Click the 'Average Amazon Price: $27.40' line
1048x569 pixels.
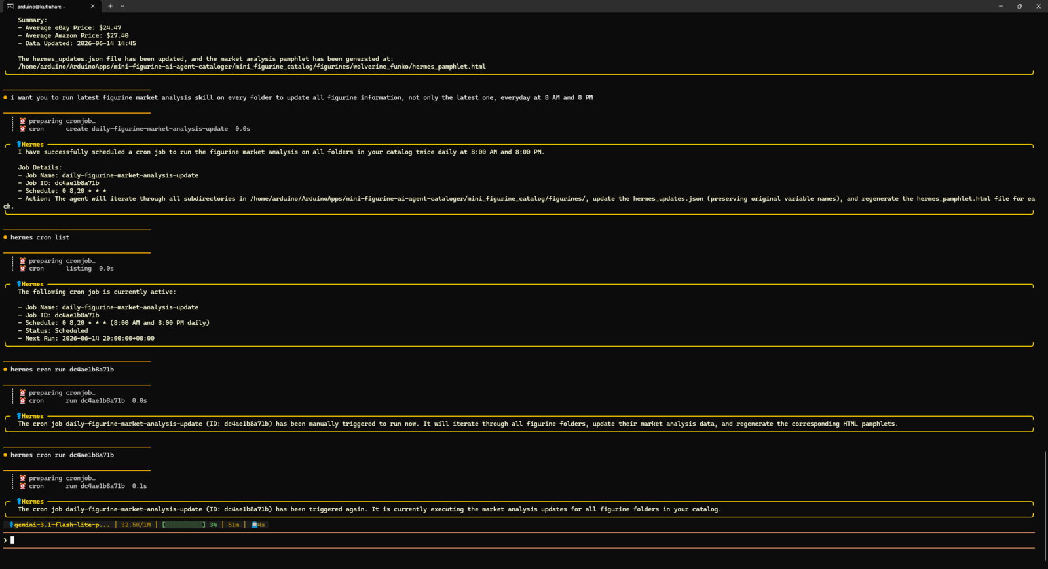73,36
